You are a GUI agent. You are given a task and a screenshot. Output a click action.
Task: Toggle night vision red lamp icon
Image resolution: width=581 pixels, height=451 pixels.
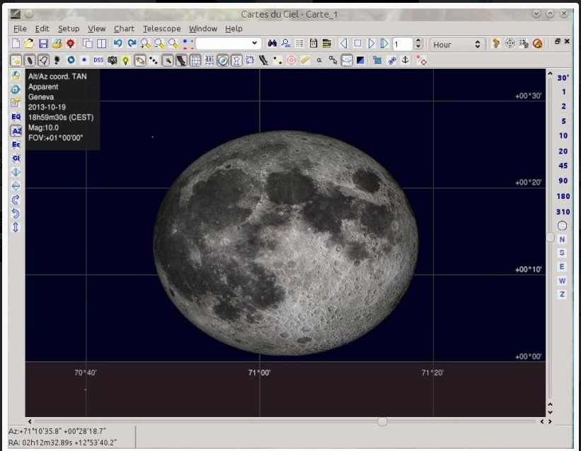pyautogui.click(x=70, y=43)
